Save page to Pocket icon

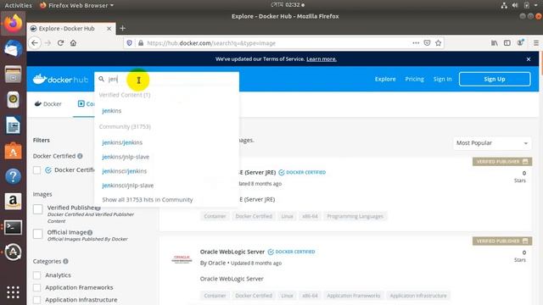tap(427, 43)
